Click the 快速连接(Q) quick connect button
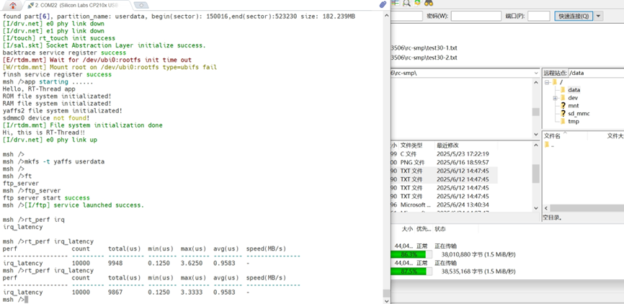 574,16
